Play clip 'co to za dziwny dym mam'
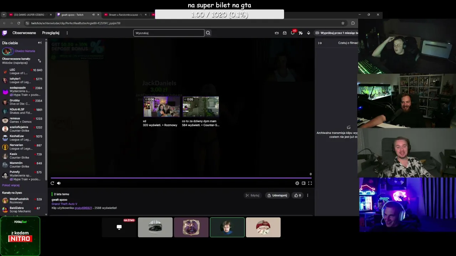This screenshot has width=456, height=256. tap(201, 107)
